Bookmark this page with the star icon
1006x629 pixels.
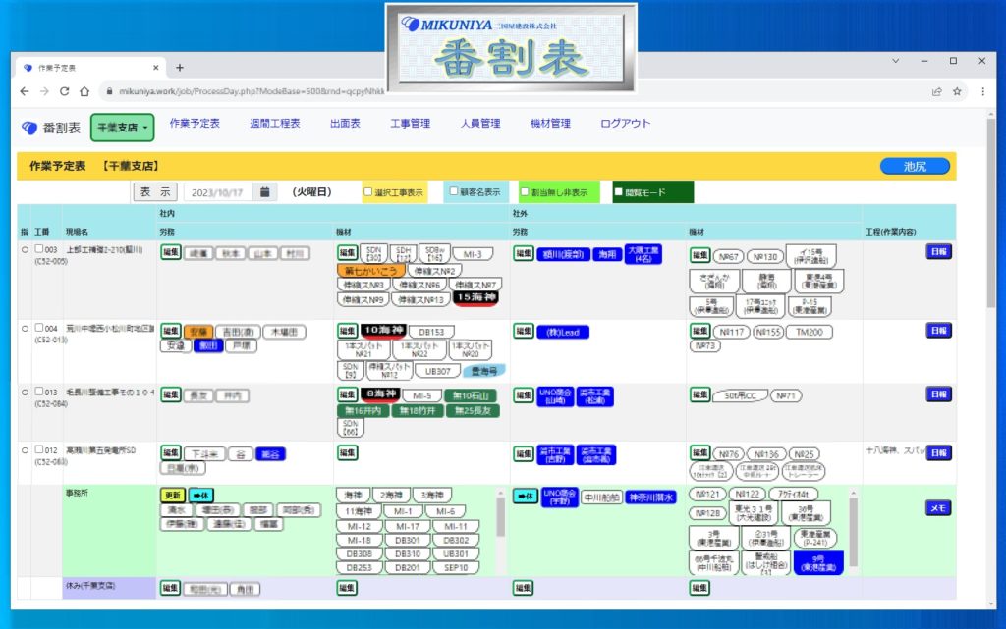(x=956, y=91)
